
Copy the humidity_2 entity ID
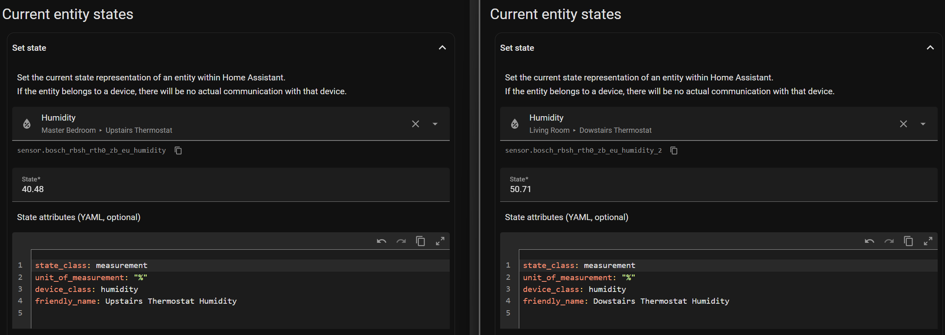(x=674, y=151)
